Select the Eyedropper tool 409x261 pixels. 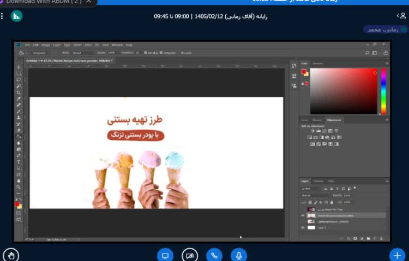pos(19,99)
